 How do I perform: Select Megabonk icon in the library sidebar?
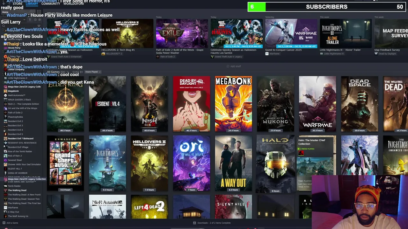click(x=5, y=91)
